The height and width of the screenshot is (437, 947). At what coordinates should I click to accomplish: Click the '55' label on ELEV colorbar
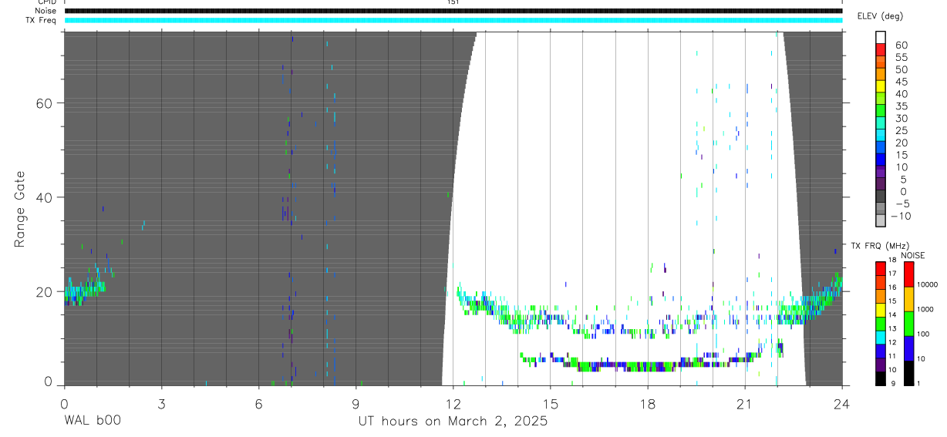900,58
